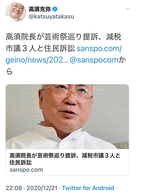Viewport: 141px width, 193px height.
Task: Click the trailing から text in the tweet
Action: click(122, 60)
